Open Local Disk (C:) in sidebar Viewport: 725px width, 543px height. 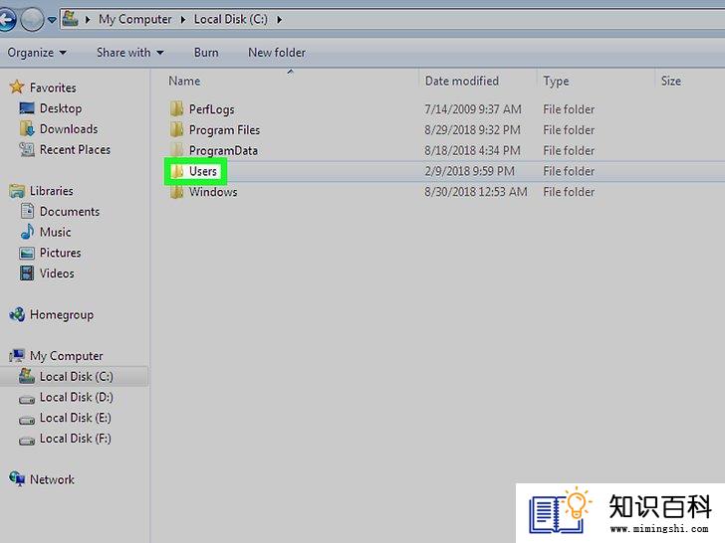pos(77,377)
